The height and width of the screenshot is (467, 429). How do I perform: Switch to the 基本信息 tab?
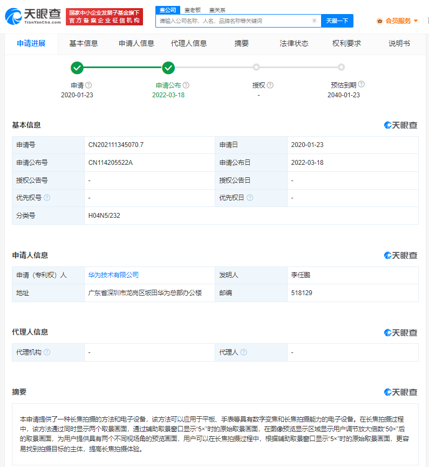(84, 44)
